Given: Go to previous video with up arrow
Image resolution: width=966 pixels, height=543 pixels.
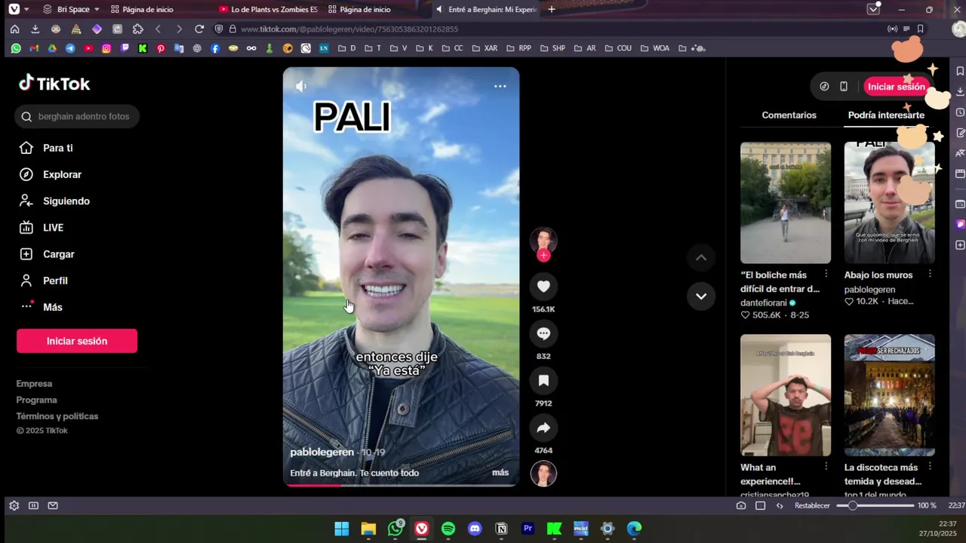Looking at the screenshot, I should pyautogui.click(x=701, y=258).
